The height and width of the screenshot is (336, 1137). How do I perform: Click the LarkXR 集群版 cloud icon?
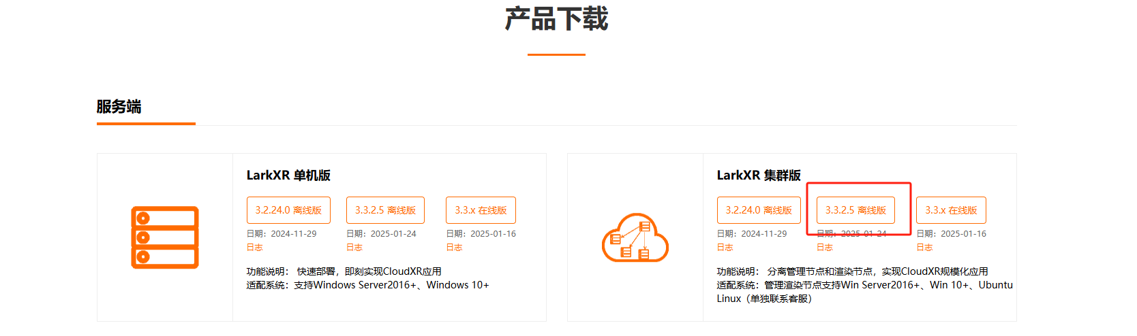pos(635,237)
